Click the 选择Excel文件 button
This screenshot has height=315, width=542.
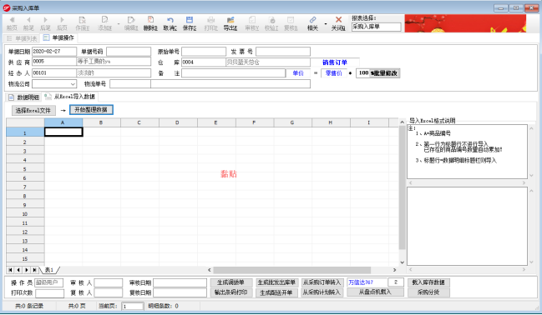pyautogui.click(x=33, y=110)
